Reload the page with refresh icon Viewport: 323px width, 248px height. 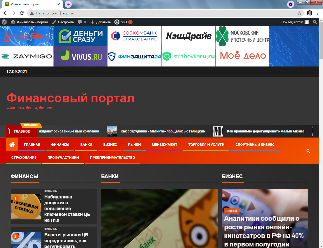click(22, 13)
